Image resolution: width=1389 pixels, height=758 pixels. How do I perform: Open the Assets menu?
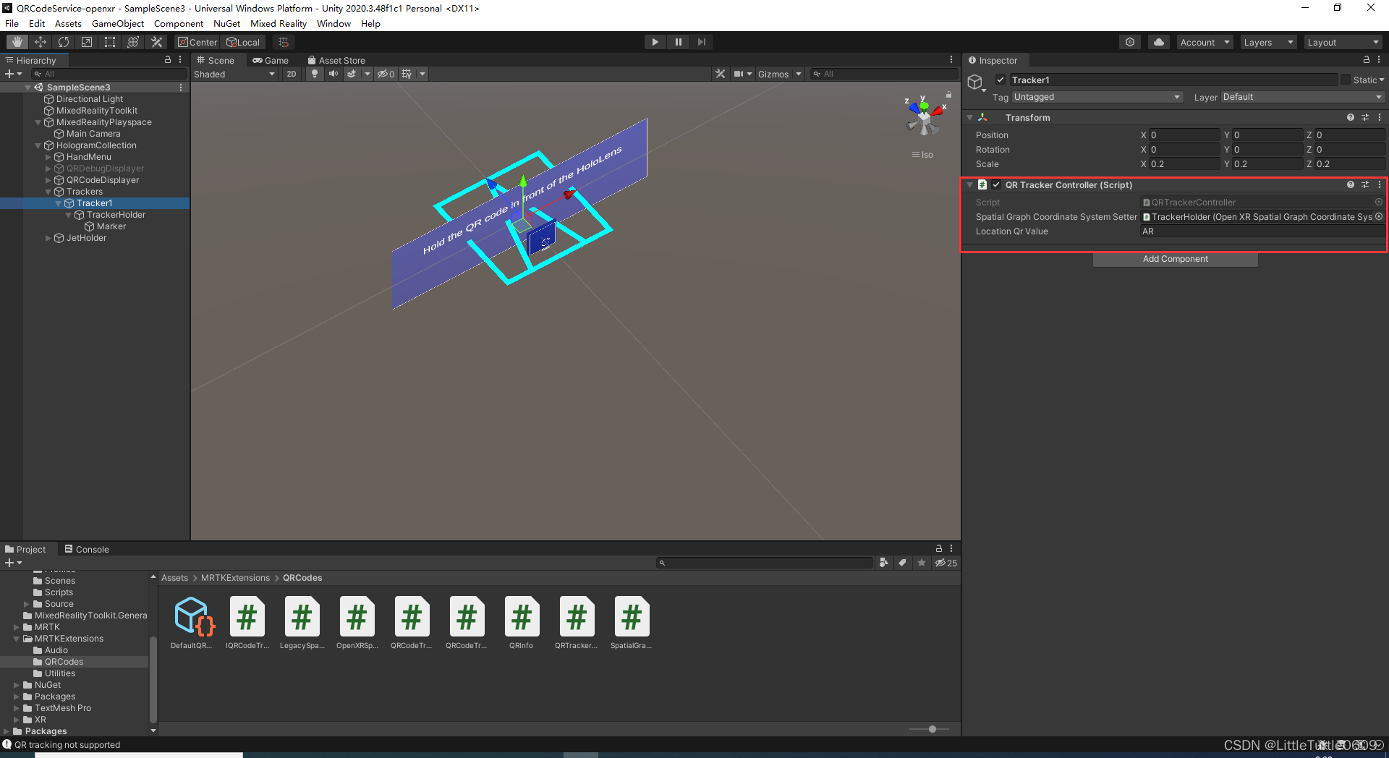[x=68, y=23]
